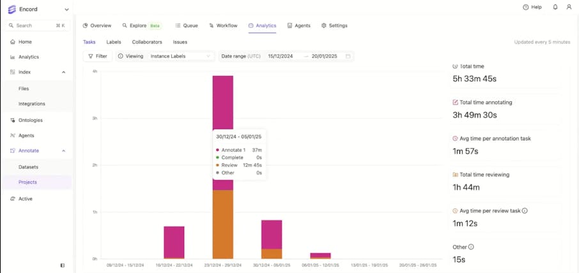Click the start date 15/12/2024 field
Viewport: 579px width, 273px height.
pos(281,56)
